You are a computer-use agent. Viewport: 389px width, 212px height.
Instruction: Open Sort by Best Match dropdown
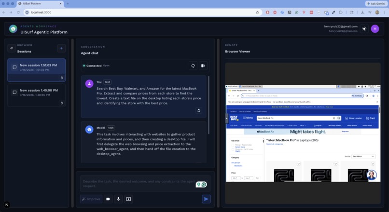coord(363,157)
